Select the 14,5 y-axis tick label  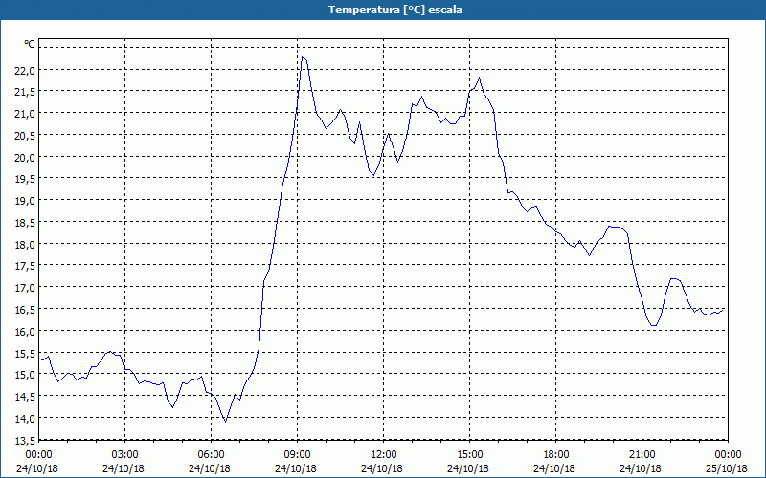[26, 397]
